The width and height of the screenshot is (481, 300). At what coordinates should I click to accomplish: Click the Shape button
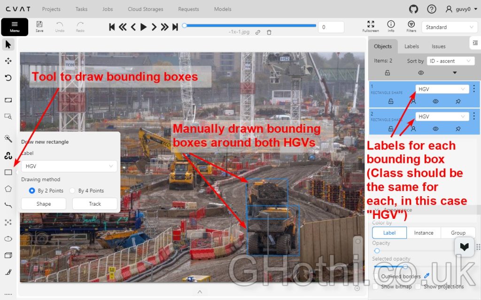tap(44, 204)
